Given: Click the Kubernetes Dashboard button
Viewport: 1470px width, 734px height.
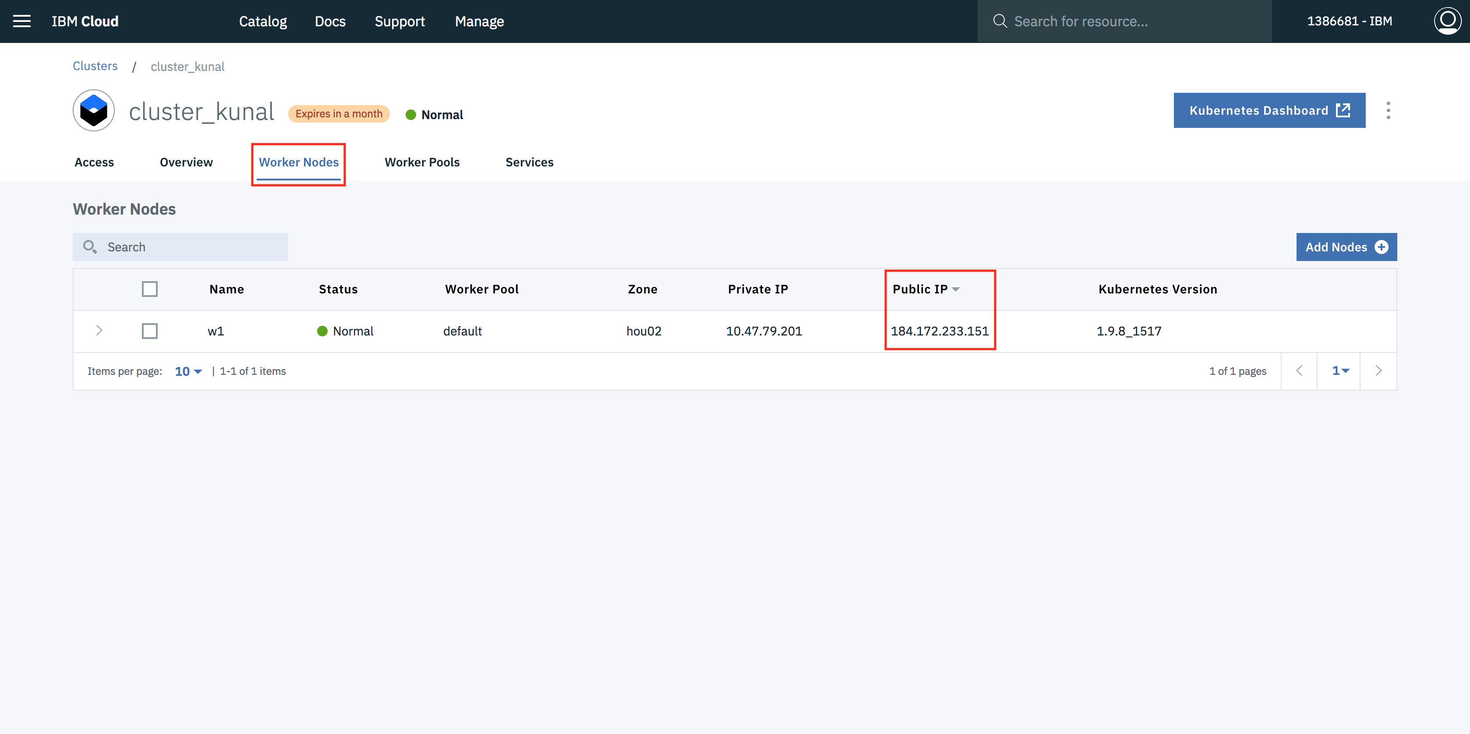Looking at the screenshot, I should click(x=1269, y=110).
